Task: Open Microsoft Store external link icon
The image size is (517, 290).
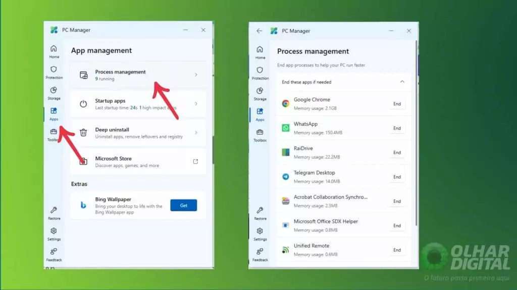Action: pos(195,162)
